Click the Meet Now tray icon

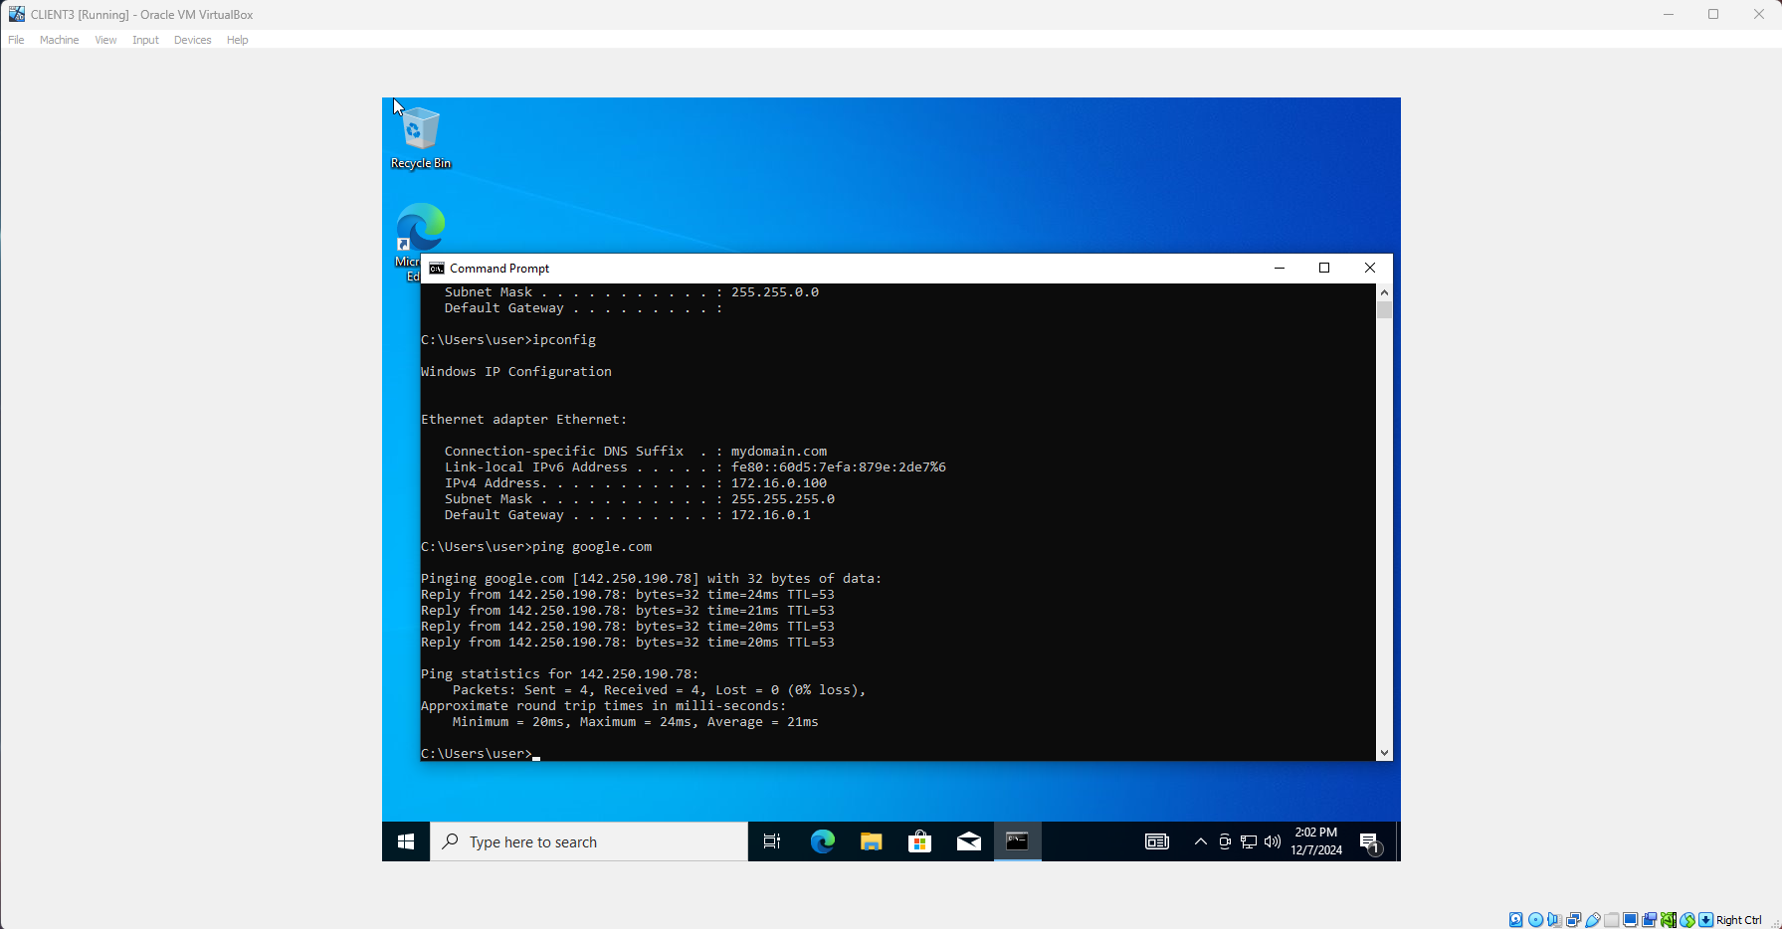pyautogui.click(x=1225, y=841)
